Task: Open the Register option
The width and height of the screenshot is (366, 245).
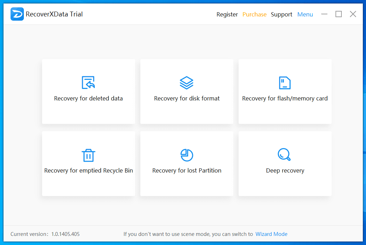Action: point(227,14)
